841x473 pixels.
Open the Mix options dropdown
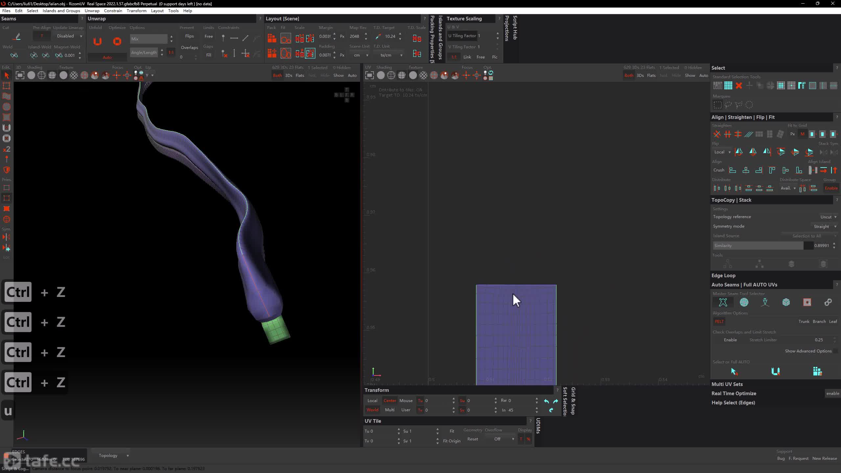coord(148,39)
